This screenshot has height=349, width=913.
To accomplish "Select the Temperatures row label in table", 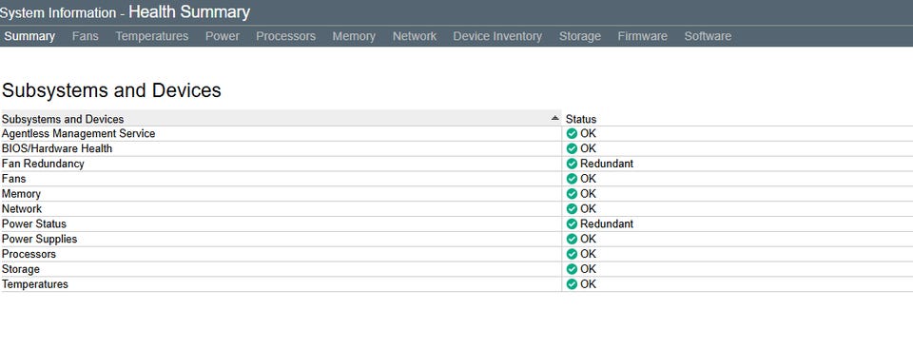I will pos(35,284).
